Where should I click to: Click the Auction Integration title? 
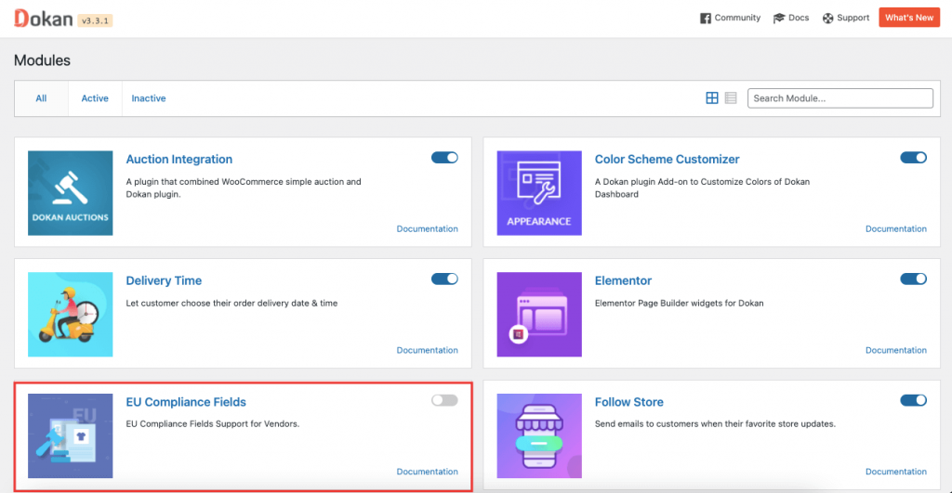point(179,160)
